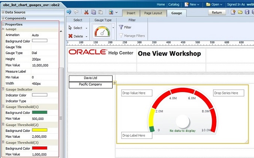
Task: Click the Save floppy disk icon
Action: point(247,12)
